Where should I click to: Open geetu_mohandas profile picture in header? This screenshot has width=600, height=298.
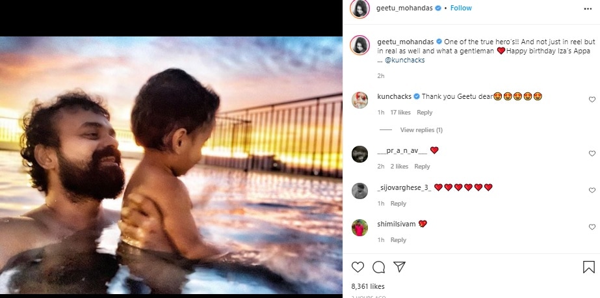pos(360,8)
